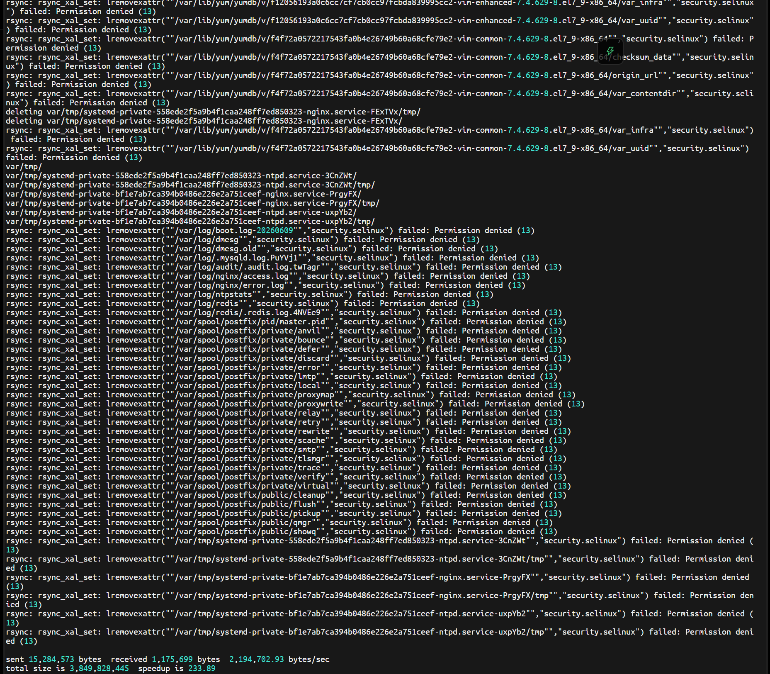This screenshot has height=674, width=770.
Task: Click the postfix/pid/master.pid error line
Action: 286,322
